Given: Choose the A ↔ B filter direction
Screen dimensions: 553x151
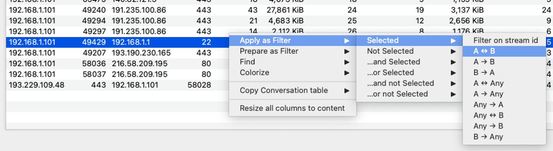Looking at the screenshot, I should 484,51.
